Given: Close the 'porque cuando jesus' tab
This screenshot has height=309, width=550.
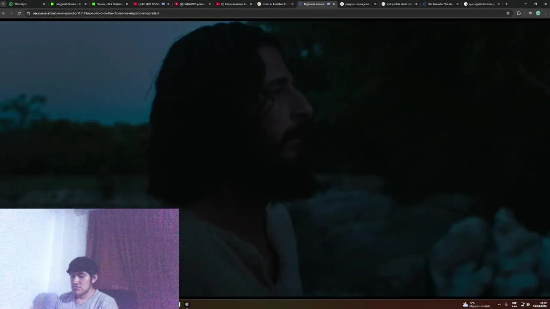Looking at the screenshot, I should click(375, 4).
